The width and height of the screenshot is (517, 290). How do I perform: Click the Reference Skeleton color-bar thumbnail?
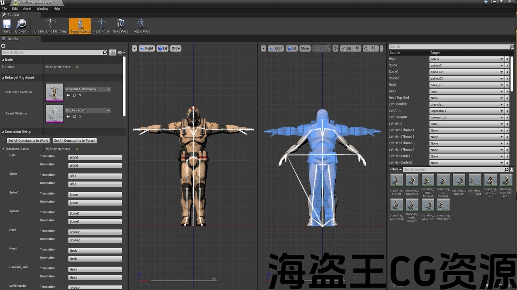pos(54,92)
